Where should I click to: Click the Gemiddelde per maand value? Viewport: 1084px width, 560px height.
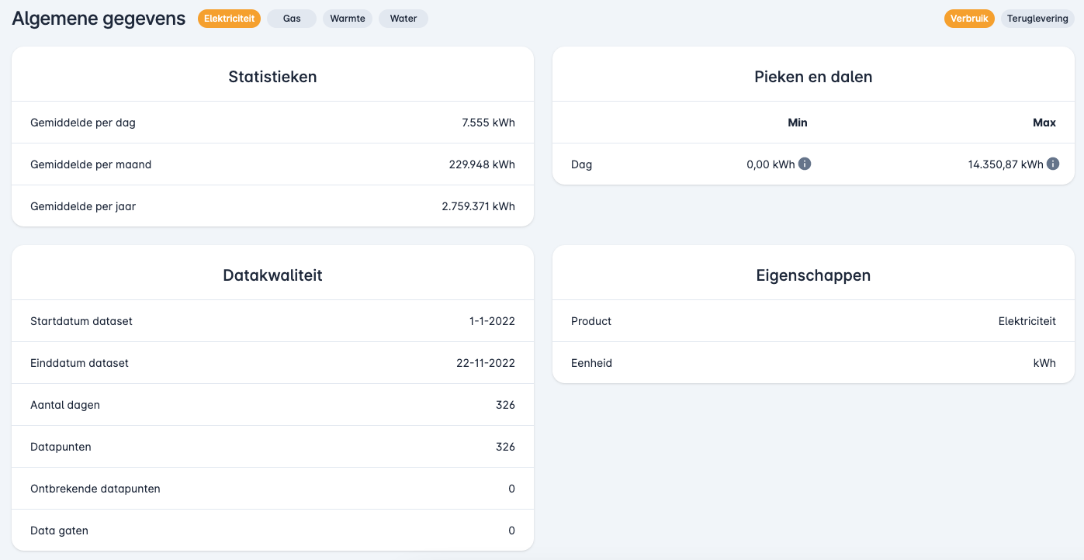[x=481, y=164]
